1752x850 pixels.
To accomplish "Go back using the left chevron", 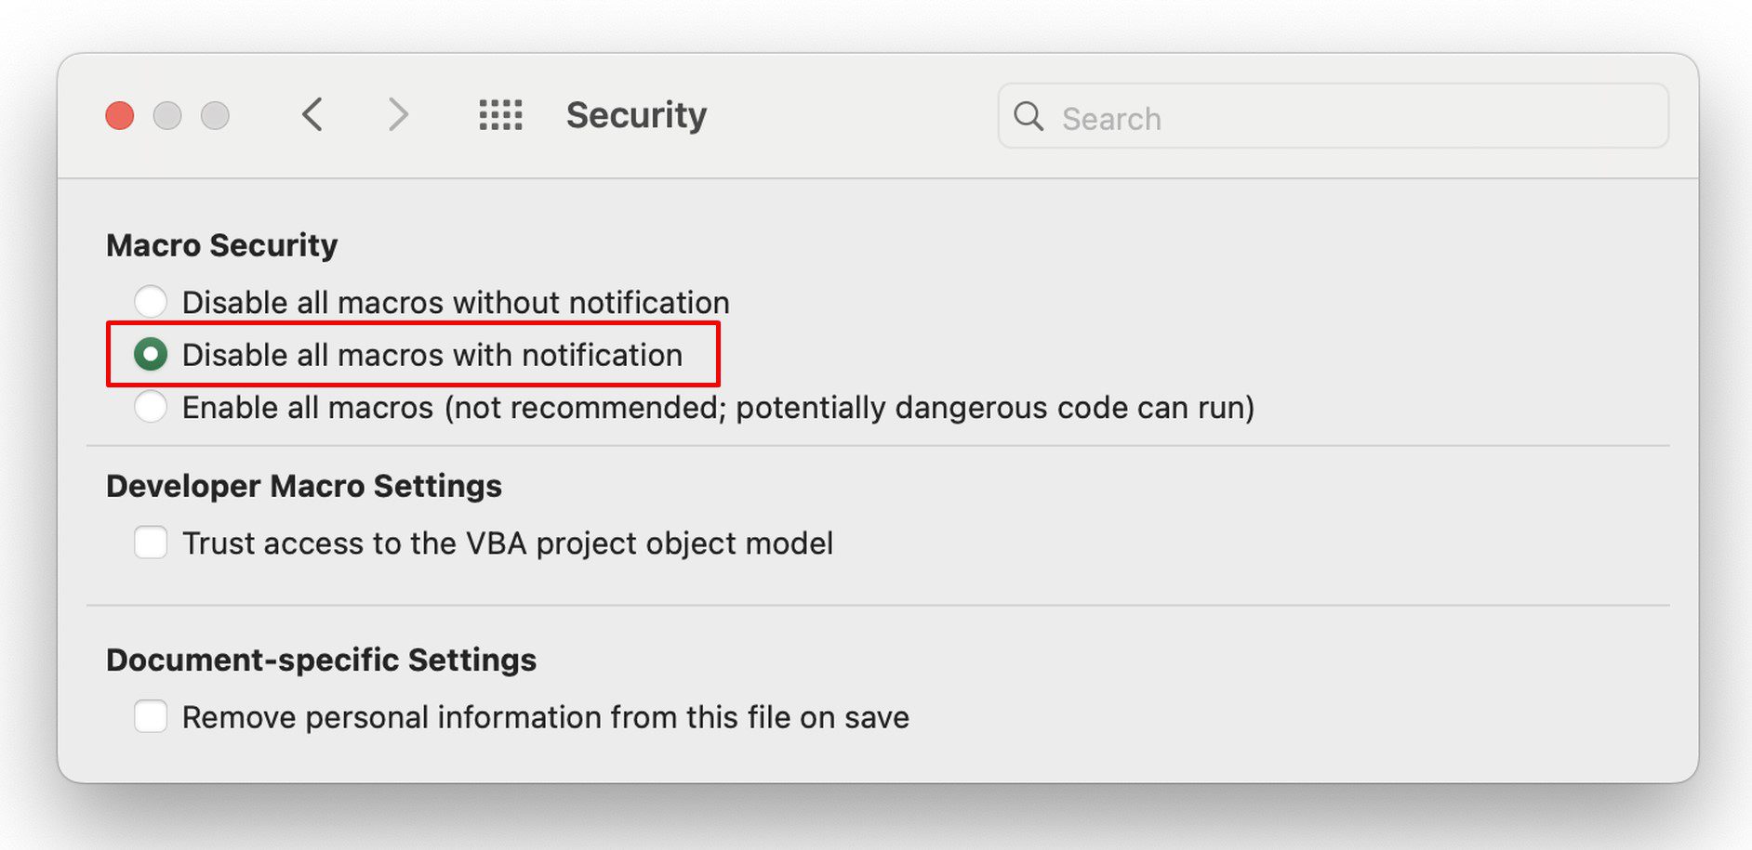I will click(x=312, y=115).
